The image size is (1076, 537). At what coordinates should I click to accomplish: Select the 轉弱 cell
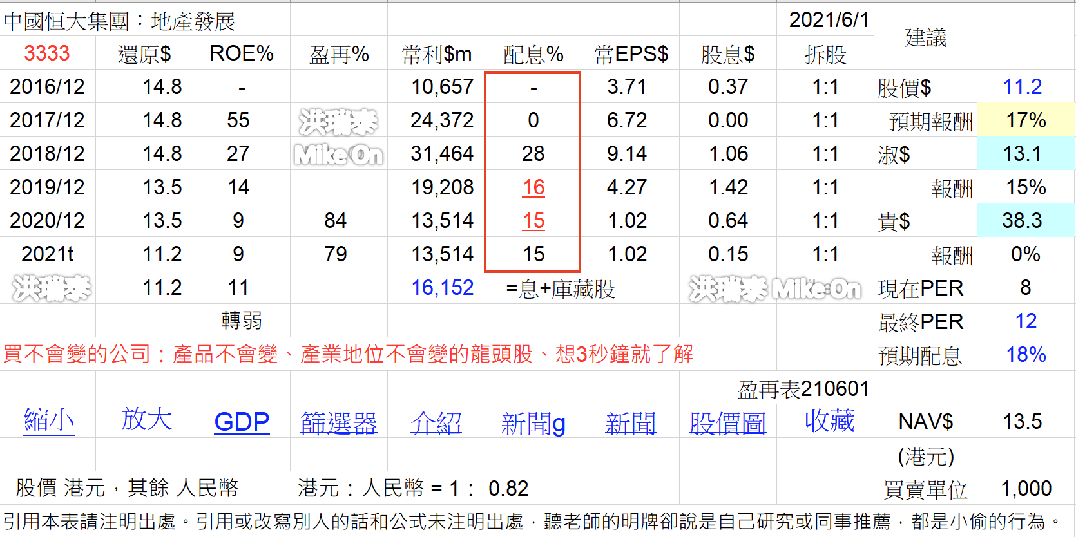242,321
